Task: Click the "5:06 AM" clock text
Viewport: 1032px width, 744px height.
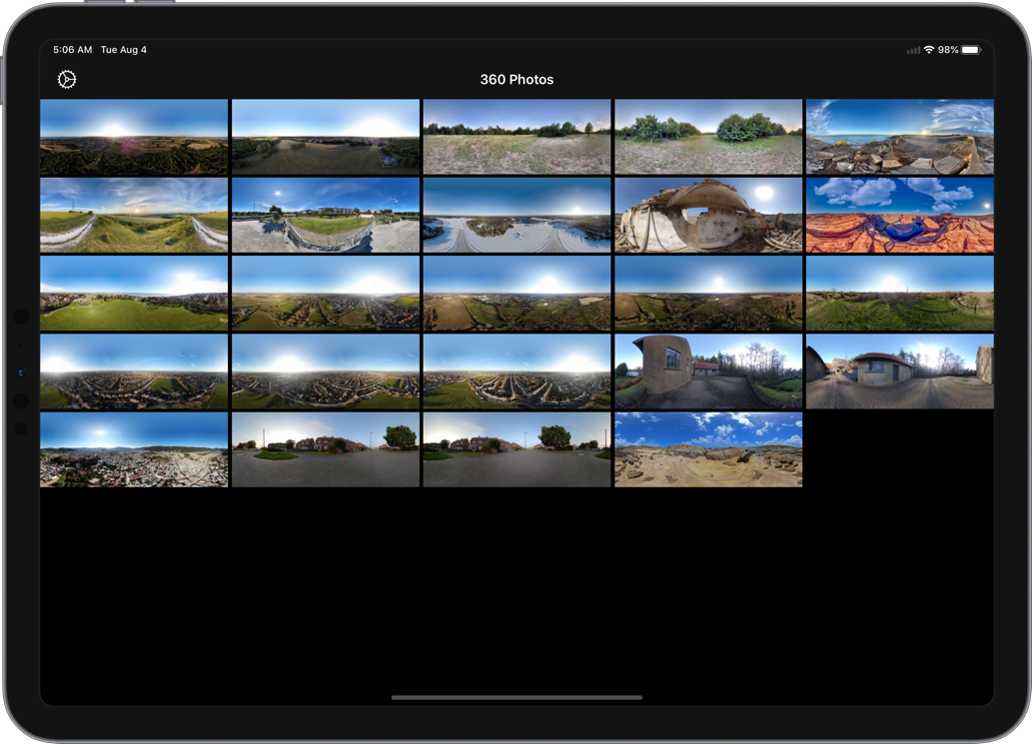Action: (x=72, y=50)
